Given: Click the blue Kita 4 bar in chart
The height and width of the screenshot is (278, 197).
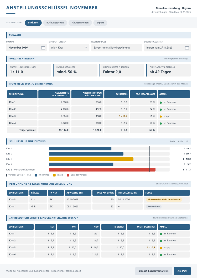Looking at the screenshot, I should click(x=81, y=164).
